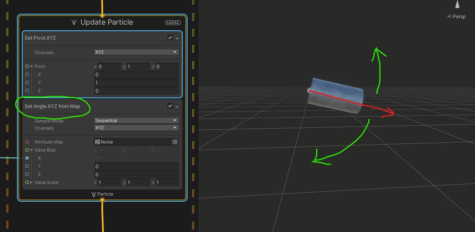
Task: Click the Particle label at context bottom
Action: [x=105, y=194]
